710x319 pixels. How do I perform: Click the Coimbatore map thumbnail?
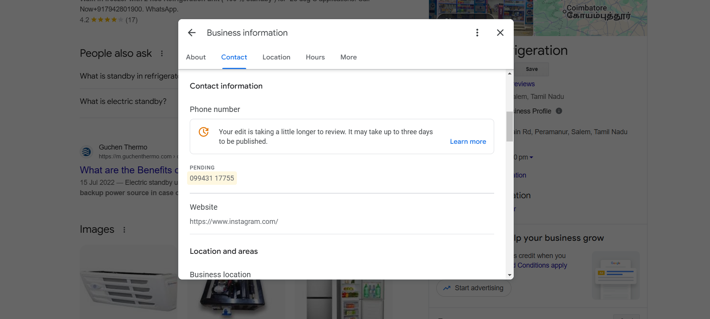tap(590, 18)
